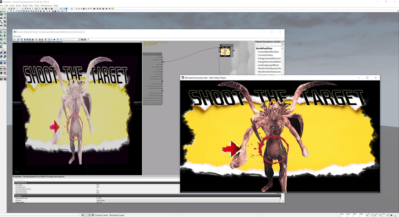The image size is (399, 217).
Task: Click the 'Go to Actor' icon
Action: coord(2,79)
